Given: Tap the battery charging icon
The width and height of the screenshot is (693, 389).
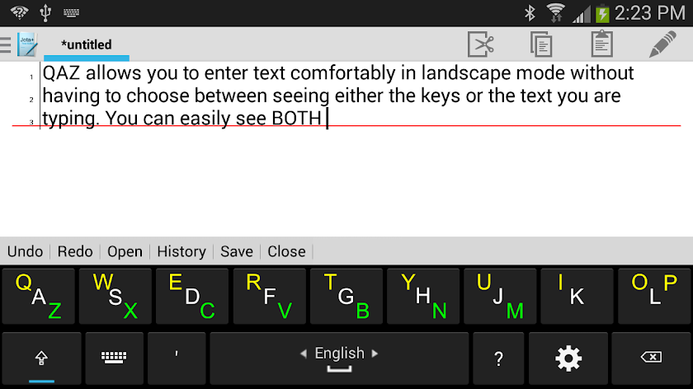Looking at the screenshot, I should (x=602, y=13).
